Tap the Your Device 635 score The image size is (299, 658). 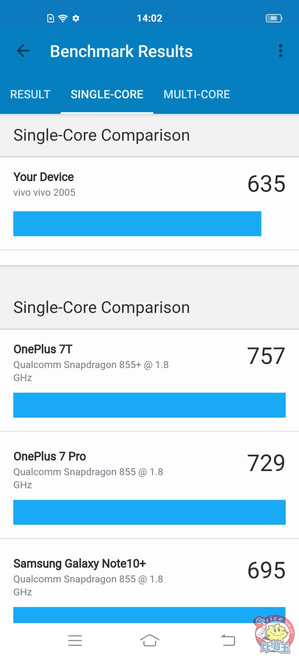click(x=266, y=184)
